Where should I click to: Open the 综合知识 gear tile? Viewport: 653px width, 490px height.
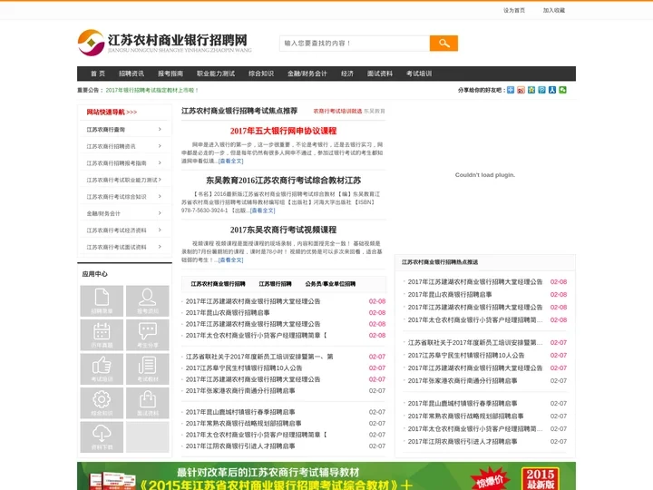point(102,403)
